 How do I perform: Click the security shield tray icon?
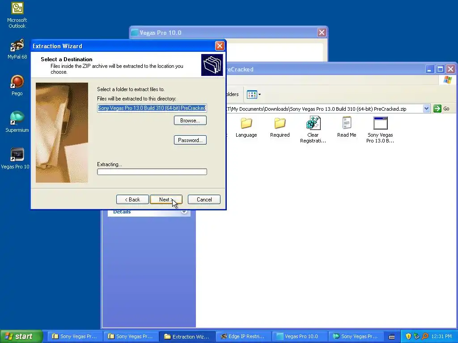pos(408,336)
